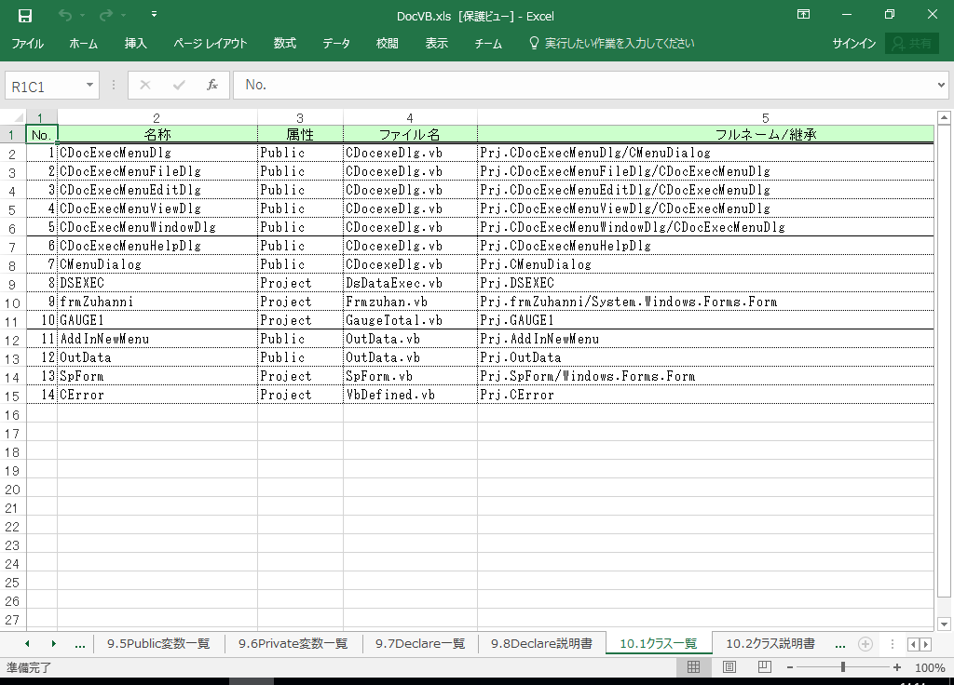The width and height of the screenshot is (954, 685).
Task: Click the Insert Function fx icon
Action: point(212,85)
